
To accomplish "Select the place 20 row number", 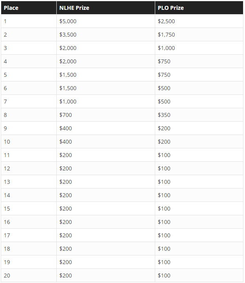I will point(7,276).
